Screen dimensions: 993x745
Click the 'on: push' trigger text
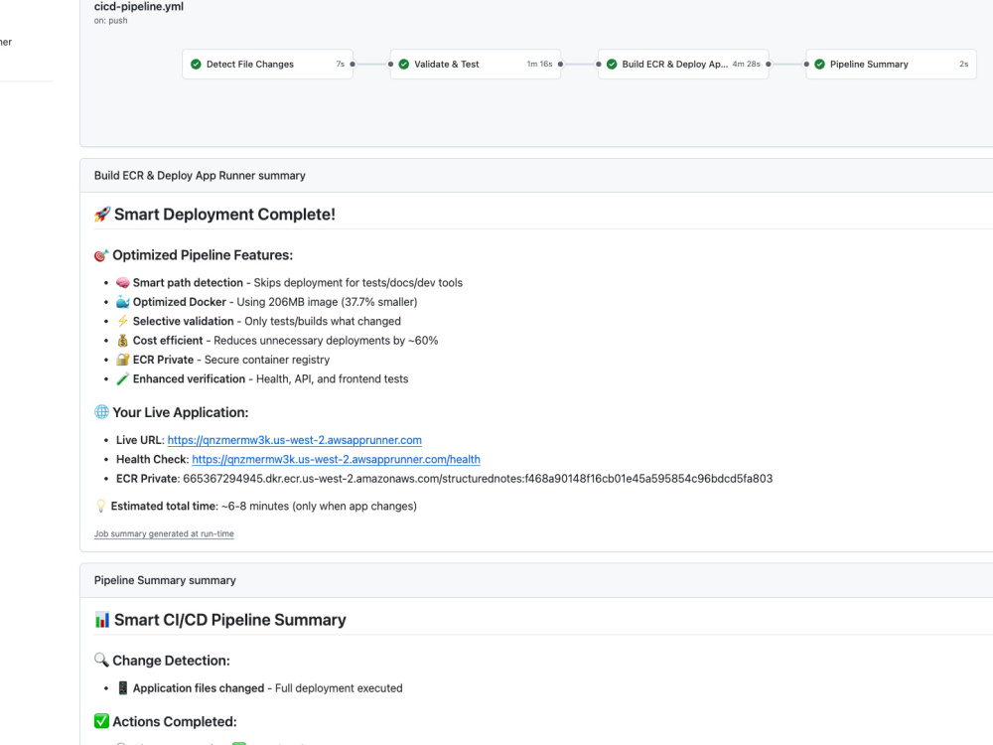[x=111, y=21]
